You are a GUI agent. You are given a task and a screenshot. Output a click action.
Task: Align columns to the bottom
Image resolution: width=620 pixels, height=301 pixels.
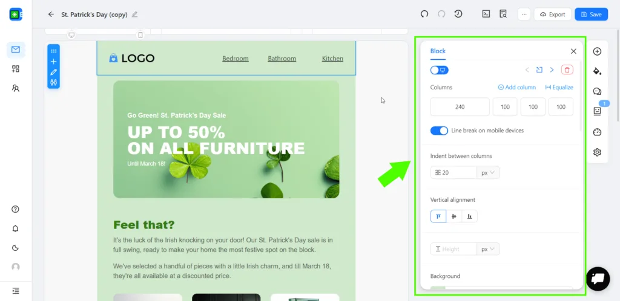(x=469, y=216)
